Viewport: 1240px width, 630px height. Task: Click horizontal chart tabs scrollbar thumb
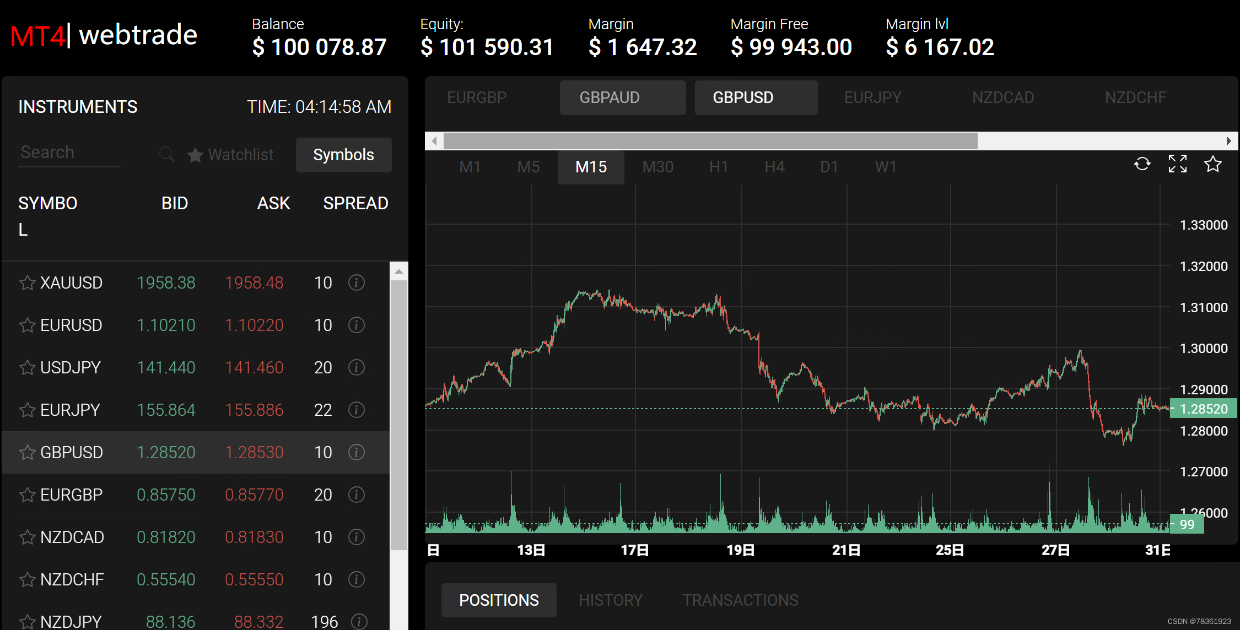tap(710, 141)
